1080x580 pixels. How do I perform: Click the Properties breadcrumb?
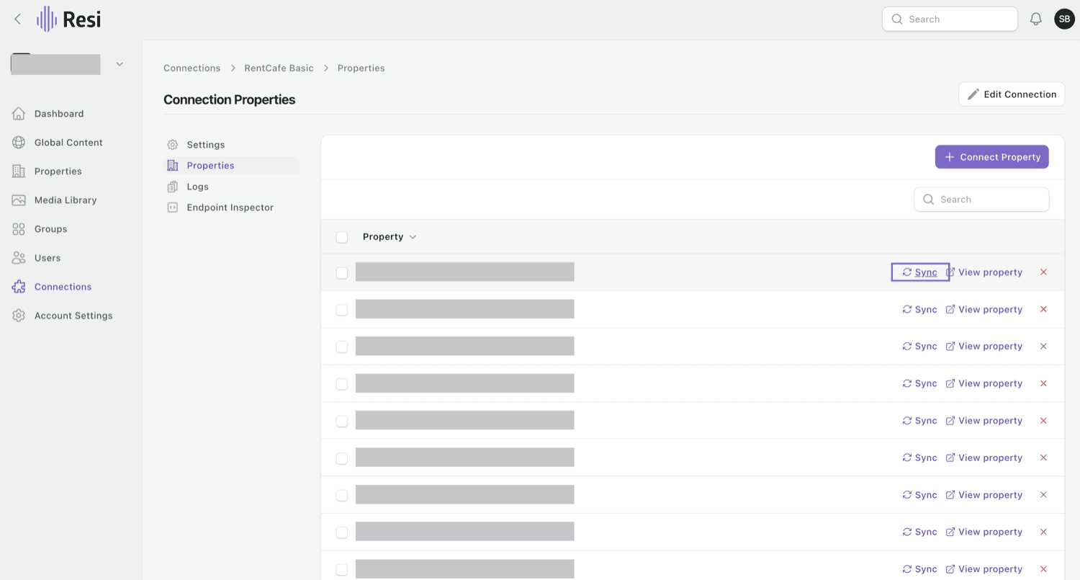tap(361, 68)
